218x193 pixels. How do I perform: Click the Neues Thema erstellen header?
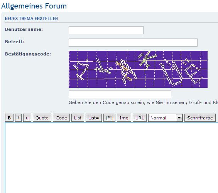pos(31,18)
